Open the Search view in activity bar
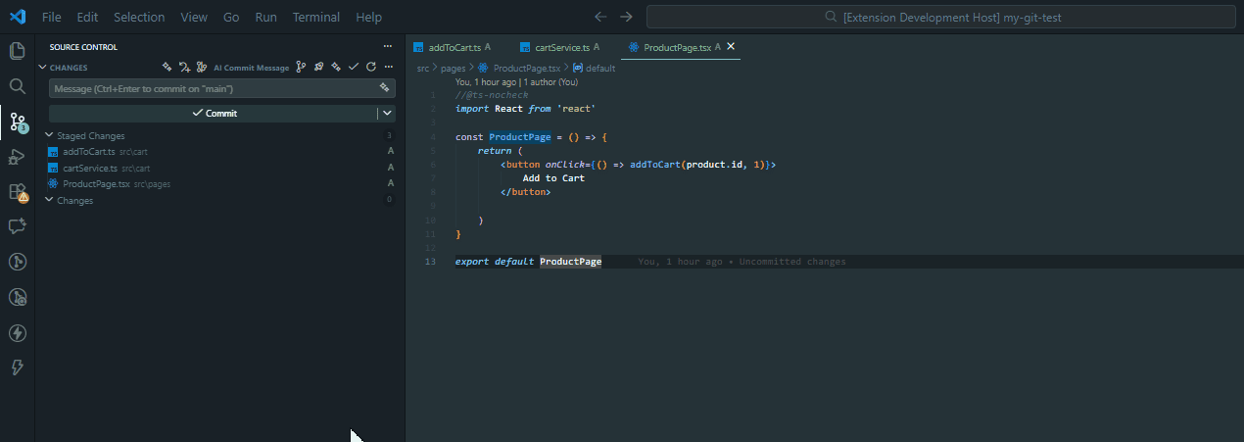The height and width of the screenshot is (442, 1244). click(17, 86)
